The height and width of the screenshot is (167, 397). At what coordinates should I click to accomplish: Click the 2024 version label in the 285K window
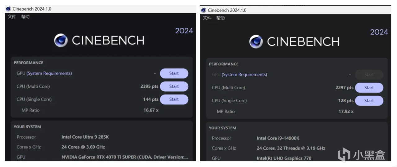tap(184, 31)
